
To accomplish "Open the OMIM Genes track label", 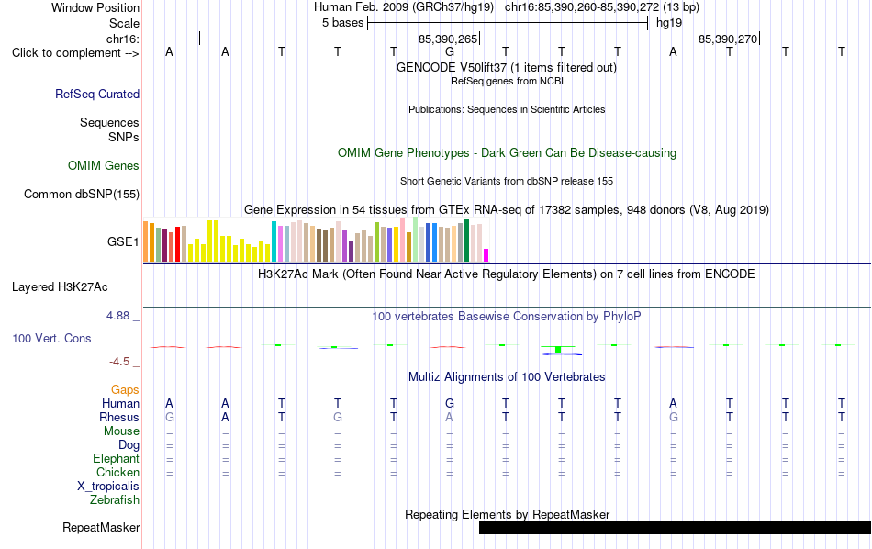I will (x=104, y=166).
